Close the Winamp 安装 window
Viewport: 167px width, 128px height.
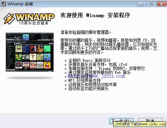coord(161,4)
